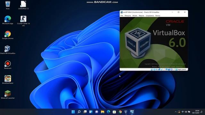This screenshot has width=205, height=115.
Task: Select the Bandicam desktop shortcut
Action: pyautogui.click(x=8, y=65)
